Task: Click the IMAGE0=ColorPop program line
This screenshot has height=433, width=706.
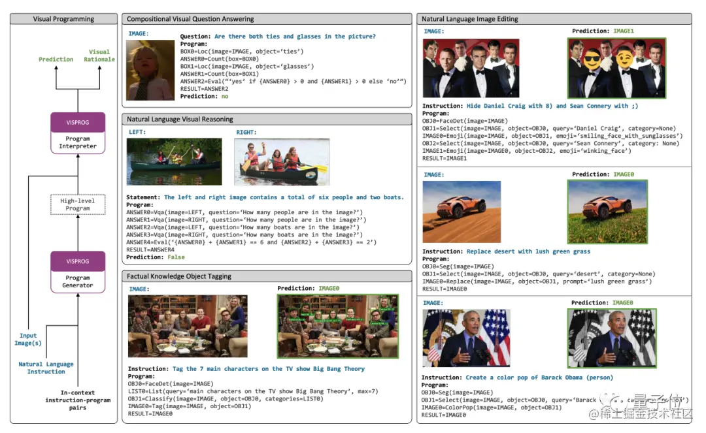Action: coord(492,408)
